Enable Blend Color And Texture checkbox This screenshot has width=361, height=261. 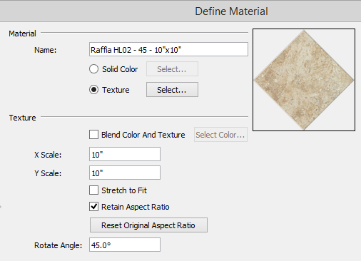(93, 135)
